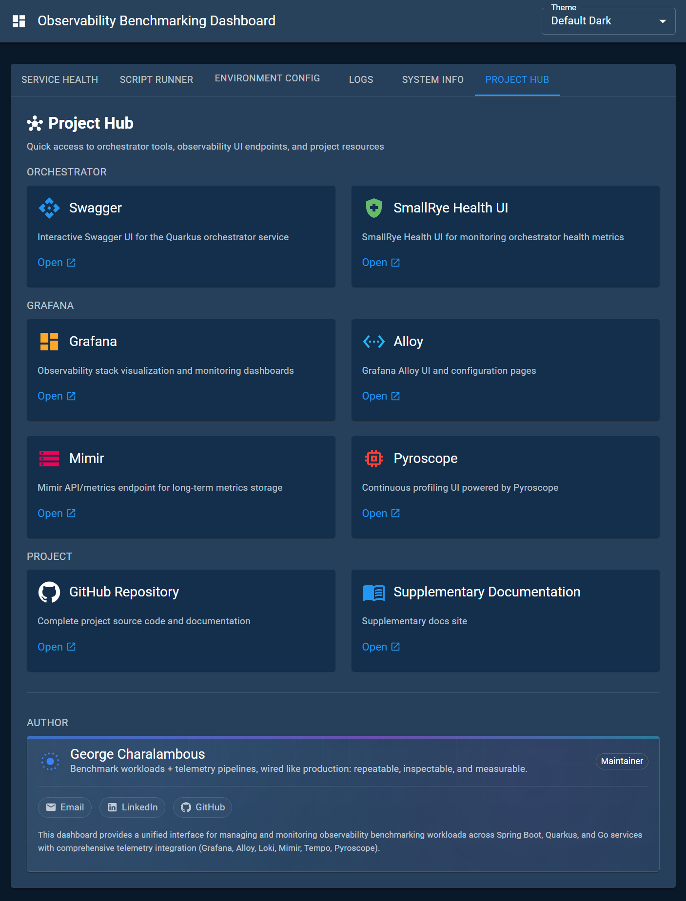Click external-link icon in GitHub Repository card

[x=71, y=647]
